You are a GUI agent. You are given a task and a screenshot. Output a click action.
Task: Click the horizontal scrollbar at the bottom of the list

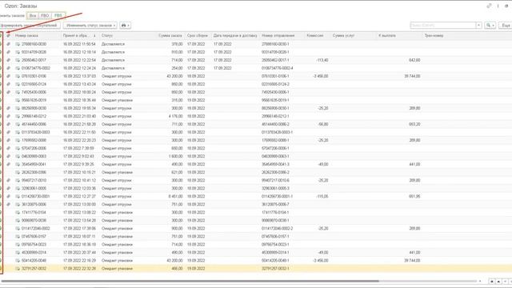[x=190, y=281]
